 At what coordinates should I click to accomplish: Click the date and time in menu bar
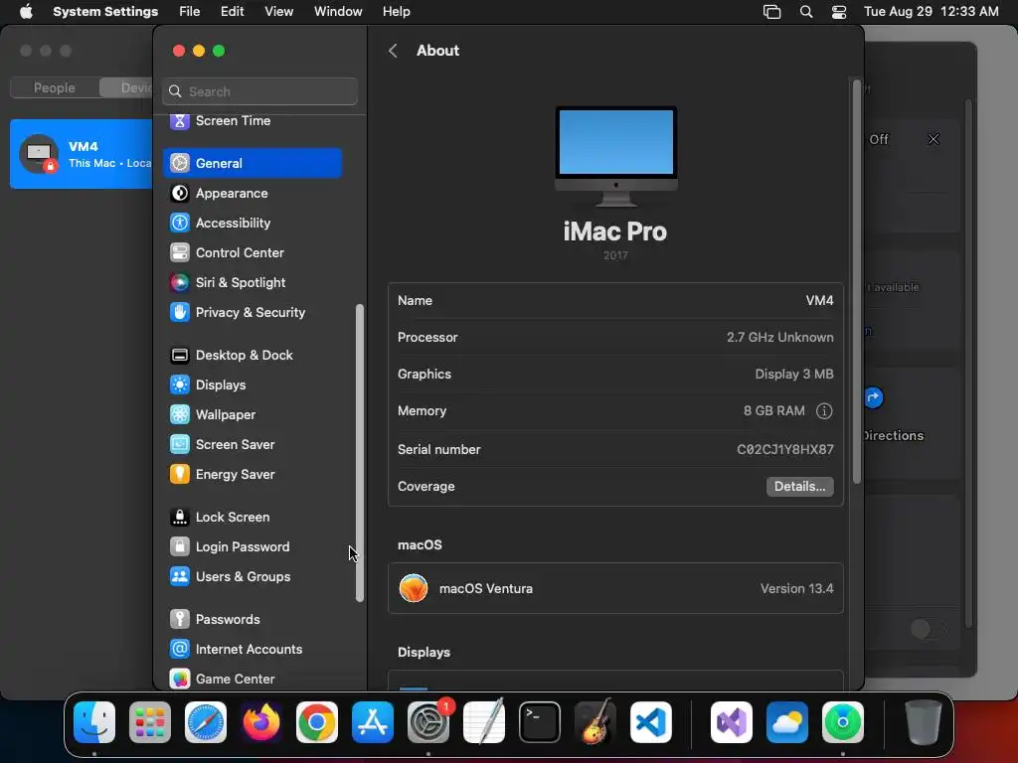tap(931, 12)
